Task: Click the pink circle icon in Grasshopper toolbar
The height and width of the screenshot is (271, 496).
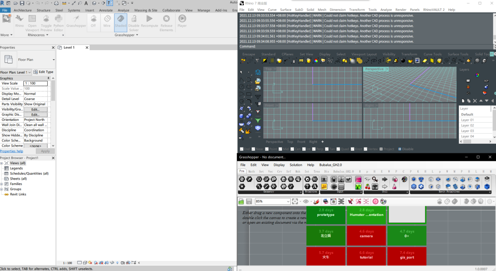Action: (376, 202)
